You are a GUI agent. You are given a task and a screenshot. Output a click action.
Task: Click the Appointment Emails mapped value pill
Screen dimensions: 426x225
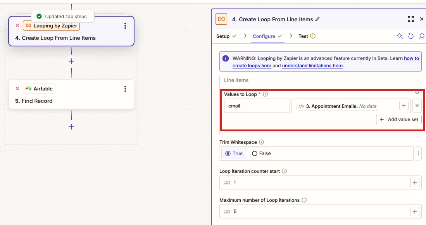(337, 106)
